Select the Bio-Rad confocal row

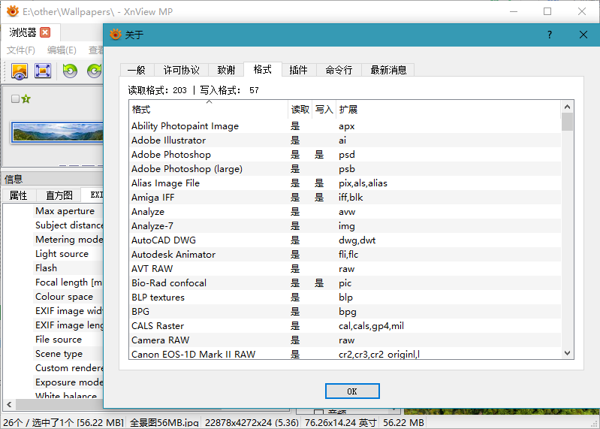(x=345, y=283)
